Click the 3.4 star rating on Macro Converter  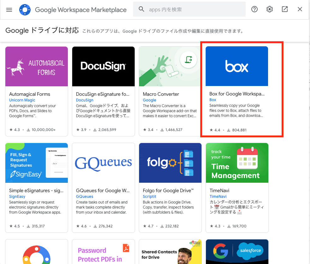pyautogui.click(x=148, y=130)
